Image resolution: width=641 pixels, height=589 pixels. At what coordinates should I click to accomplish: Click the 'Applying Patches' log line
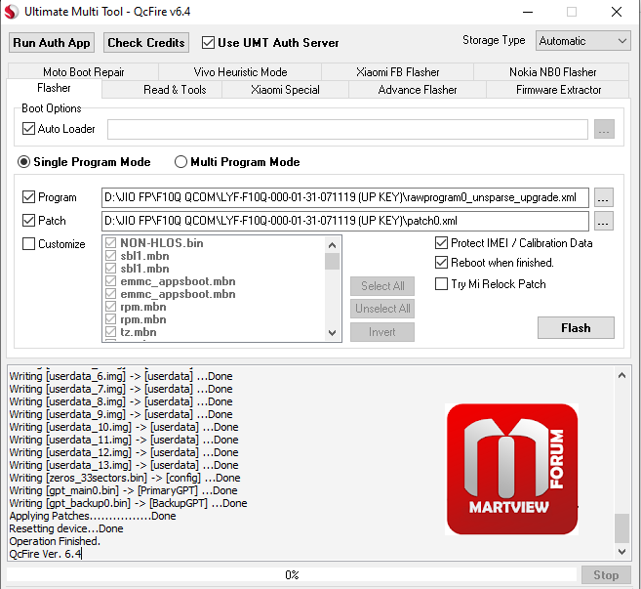tap(93, 516)
